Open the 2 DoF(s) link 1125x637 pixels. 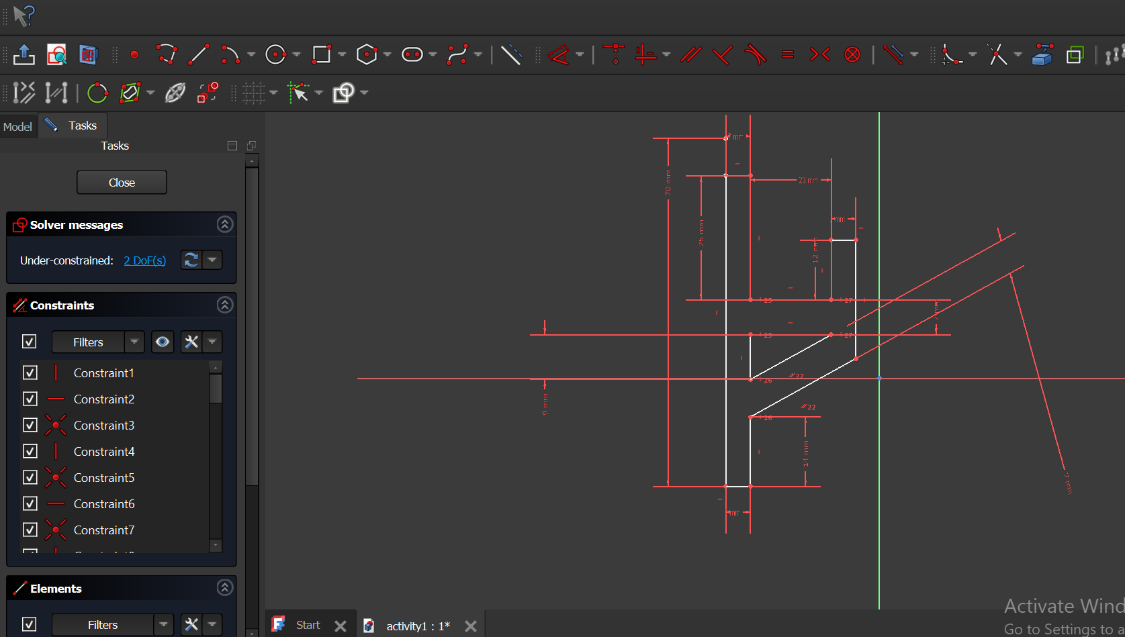coord(144,260)
